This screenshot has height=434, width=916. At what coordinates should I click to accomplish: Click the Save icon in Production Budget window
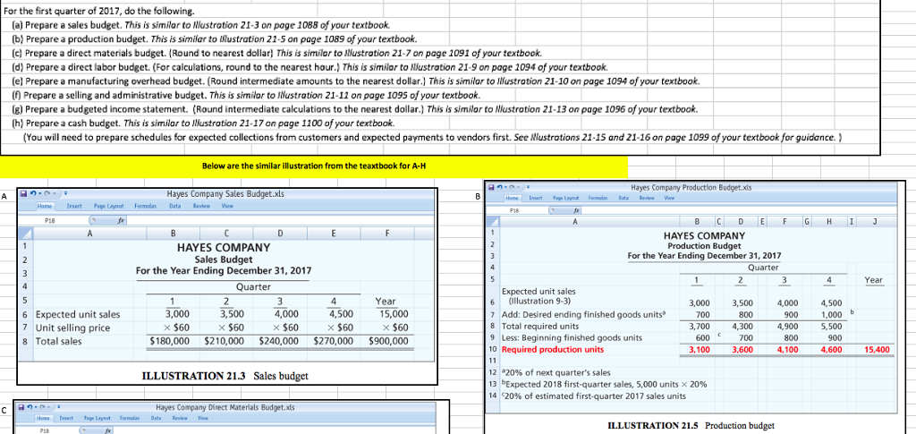pyautogui.click(x=491, y=188)
